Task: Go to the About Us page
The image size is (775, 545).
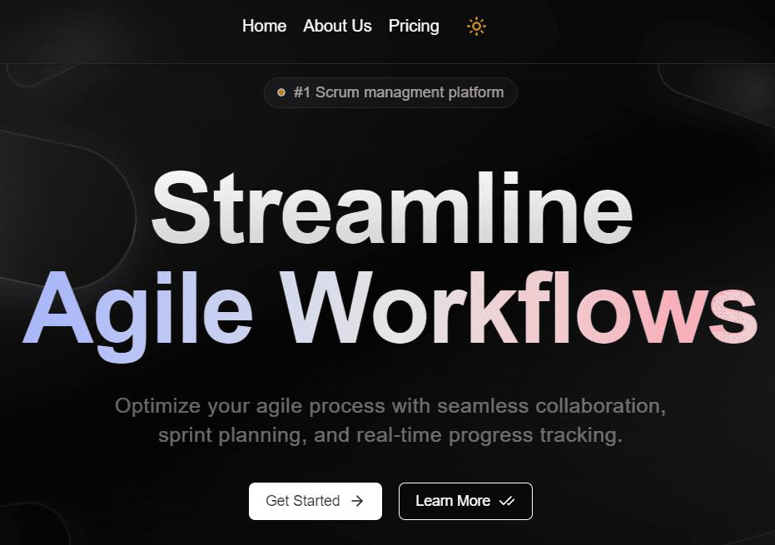Action: point(337,27)
